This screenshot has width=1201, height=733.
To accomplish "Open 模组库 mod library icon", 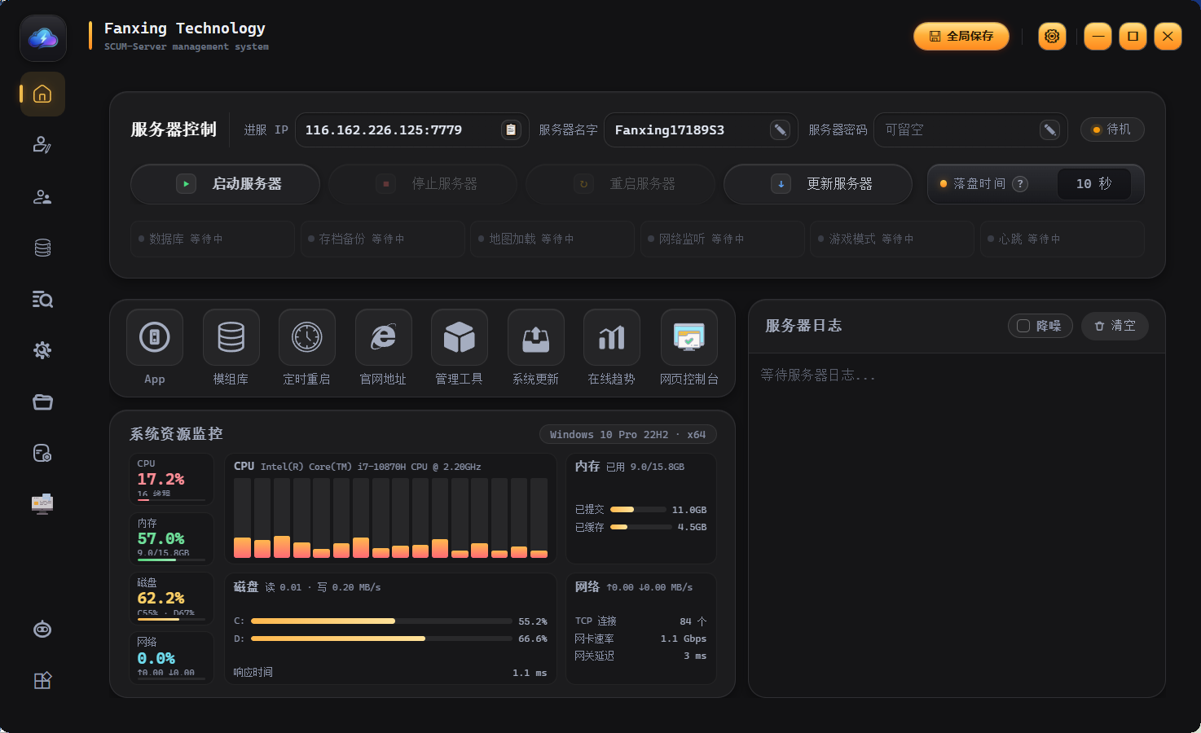I will [x=231, y=337].
